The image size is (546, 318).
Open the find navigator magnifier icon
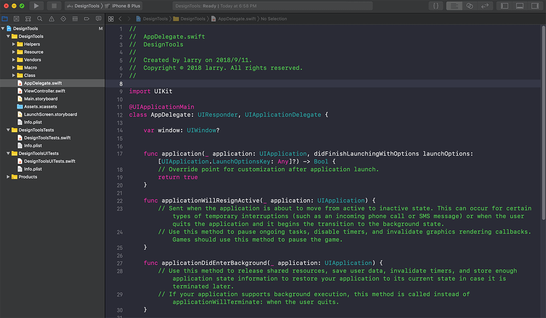(40, 19)
